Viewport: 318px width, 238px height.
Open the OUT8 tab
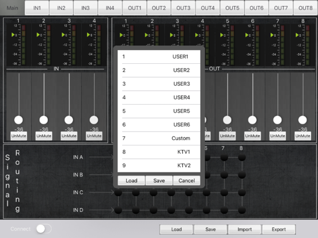coord(305,8)
